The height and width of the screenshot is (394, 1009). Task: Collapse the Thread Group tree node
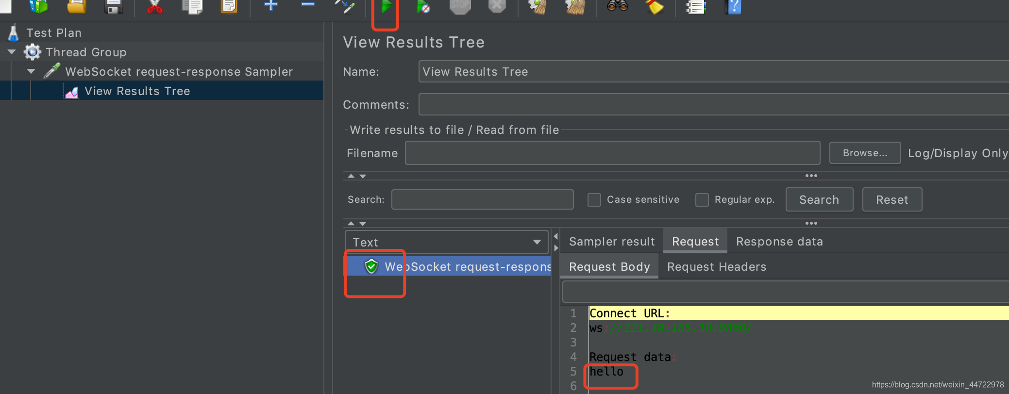click(x=12, y=51)
